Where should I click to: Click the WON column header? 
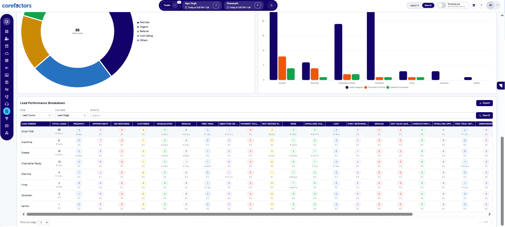pyautogui.click(x=293, y=124)
